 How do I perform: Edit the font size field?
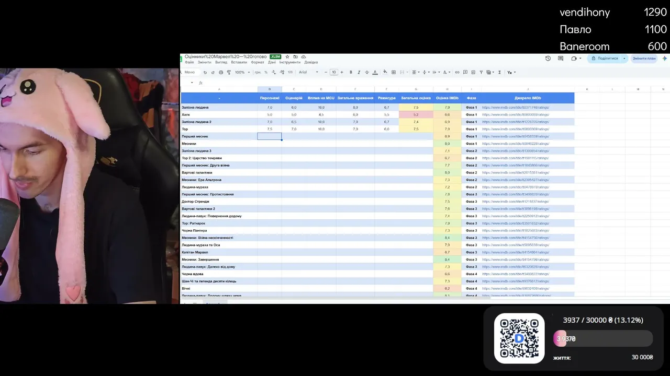(x=333, y=72)
